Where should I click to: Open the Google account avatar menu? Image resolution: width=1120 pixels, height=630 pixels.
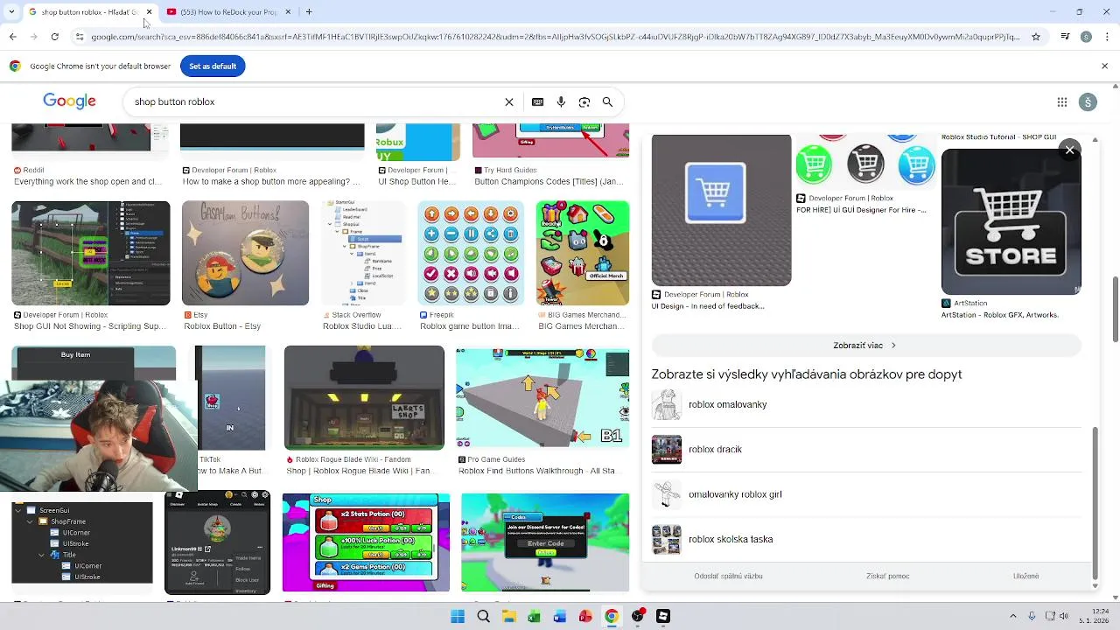coord(1088,102)
